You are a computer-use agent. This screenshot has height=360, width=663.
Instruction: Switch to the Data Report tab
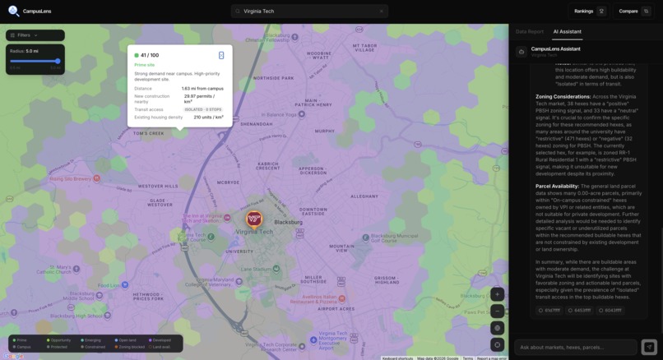pos(530,32)
